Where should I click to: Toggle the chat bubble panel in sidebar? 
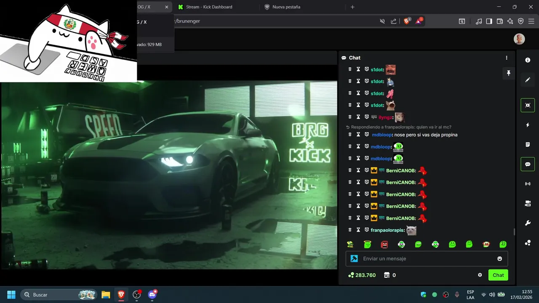[528, 164]
